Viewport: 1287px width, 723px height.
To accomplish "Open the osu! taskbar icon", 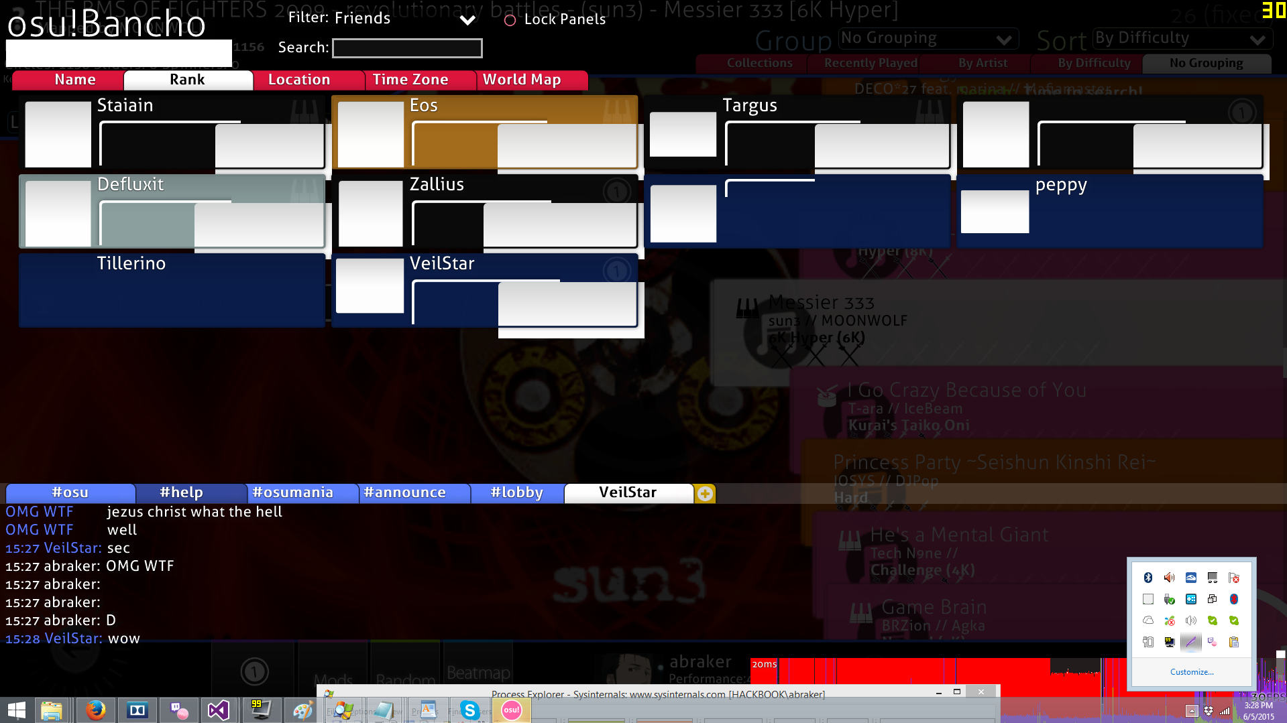I will pos(512,710).
